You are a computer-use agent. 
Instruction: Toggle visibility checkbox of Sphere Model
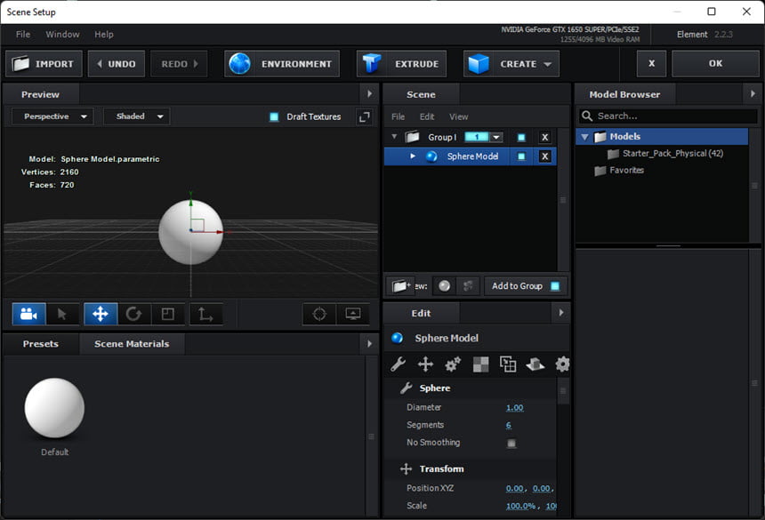(x=521, y=156)
